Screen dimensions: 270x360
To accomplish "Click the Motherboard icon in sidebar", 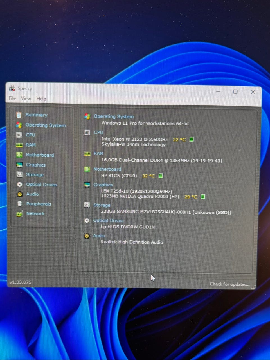I will (x=19, y=155).
